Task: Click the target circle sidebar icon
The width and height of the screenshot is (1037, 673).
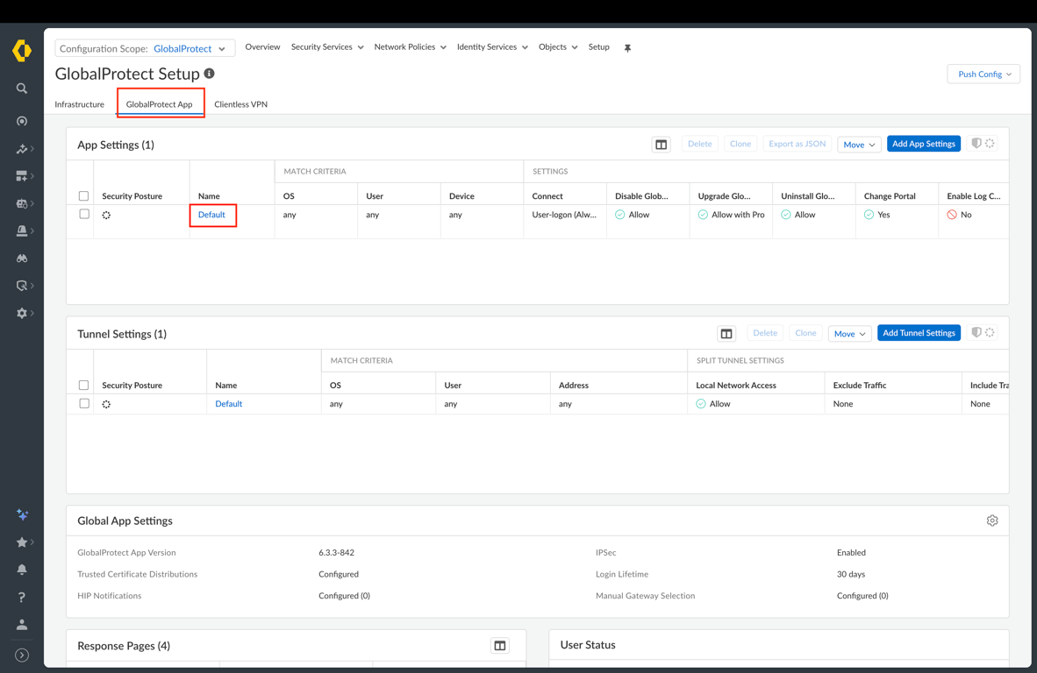Action: (22, 121)
